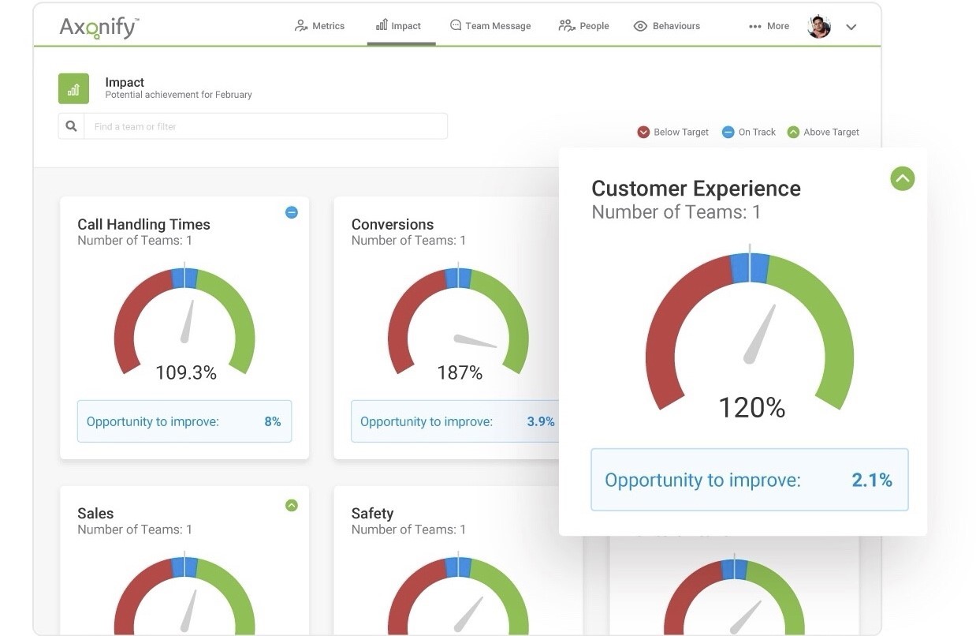Click Customer Experience opportunity to improve box
This screenshot has height=636, width=976.
tap(749, 480)
